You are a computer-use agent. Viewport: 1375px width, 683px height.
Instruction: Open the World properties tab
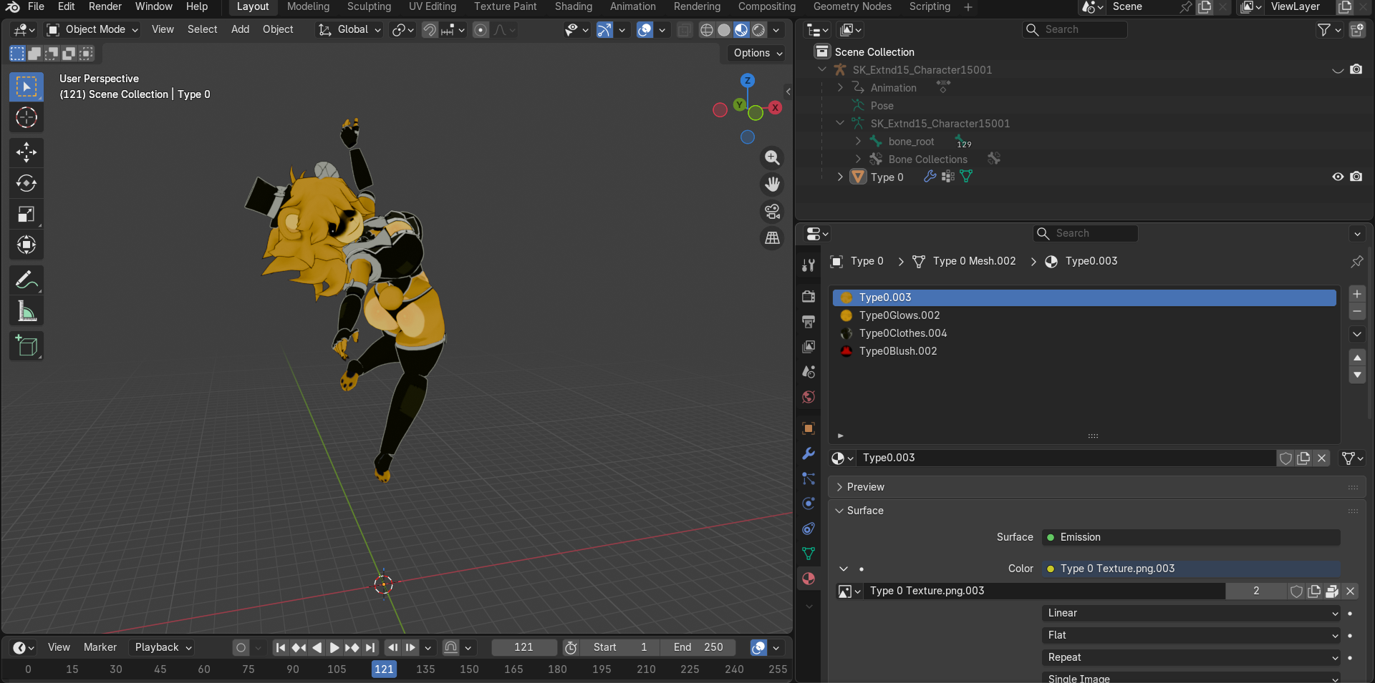point(809,396)
